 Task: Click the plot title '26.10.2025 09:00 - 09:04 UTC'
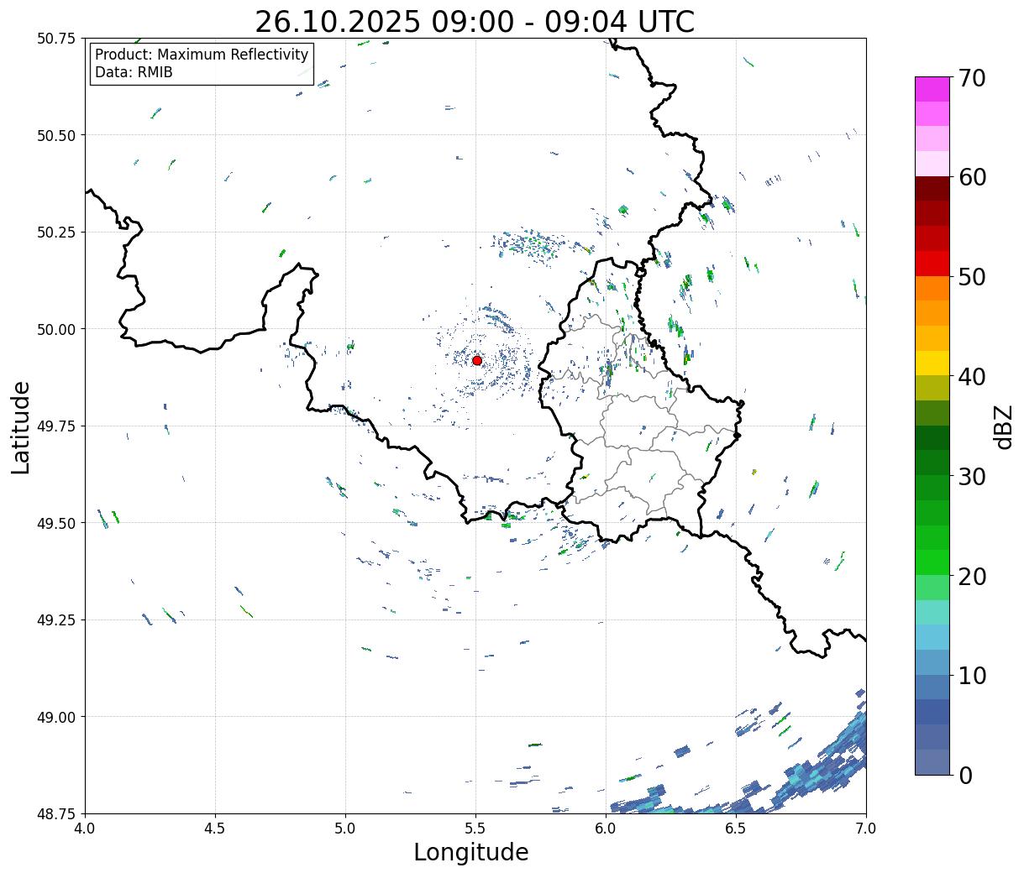coord(475,21)
